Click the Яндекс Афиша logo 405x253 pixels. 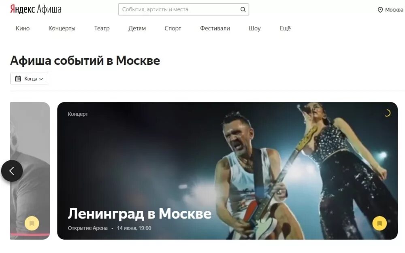click(x=36, y=9)
